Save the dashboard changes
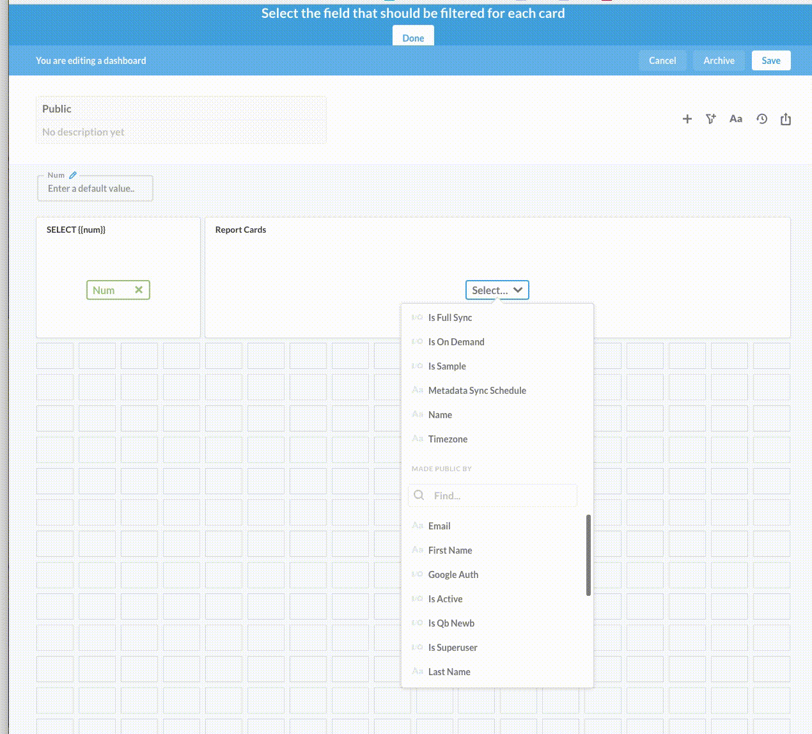This screenshot has height=734, width=812. pos(770,60)
